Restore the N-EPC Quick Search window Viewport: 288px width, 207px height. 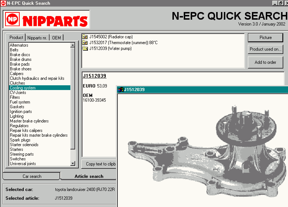(x=281, y=3)
